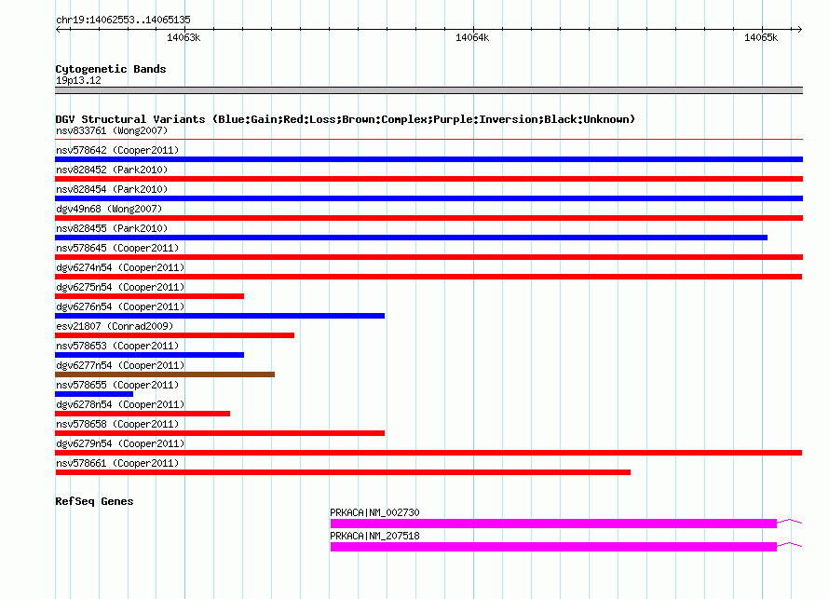This screenshot has width=829, height=599.
Task: Click the NM_002730 intron connector line
Action: [790, 522]
